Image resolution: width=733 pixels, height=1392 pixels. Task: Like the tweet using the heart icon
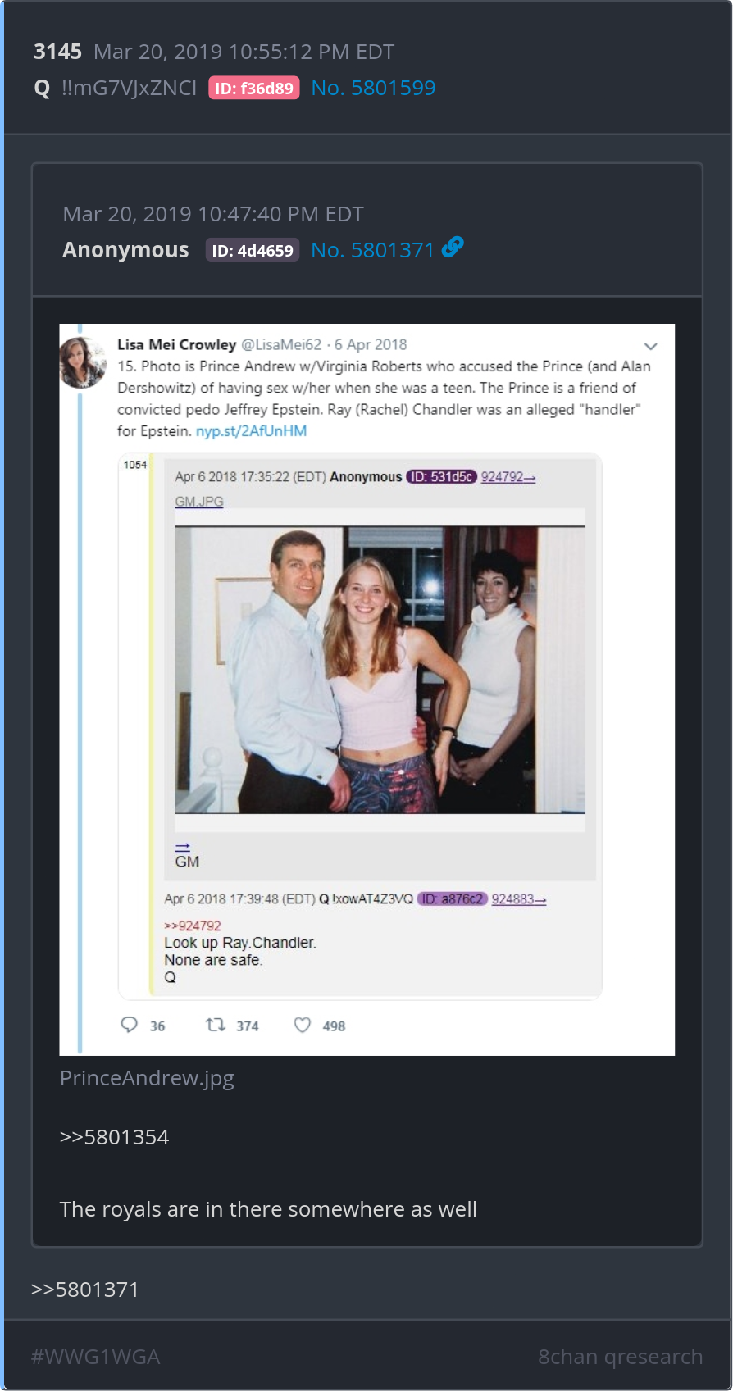(x=303, y=1025)
